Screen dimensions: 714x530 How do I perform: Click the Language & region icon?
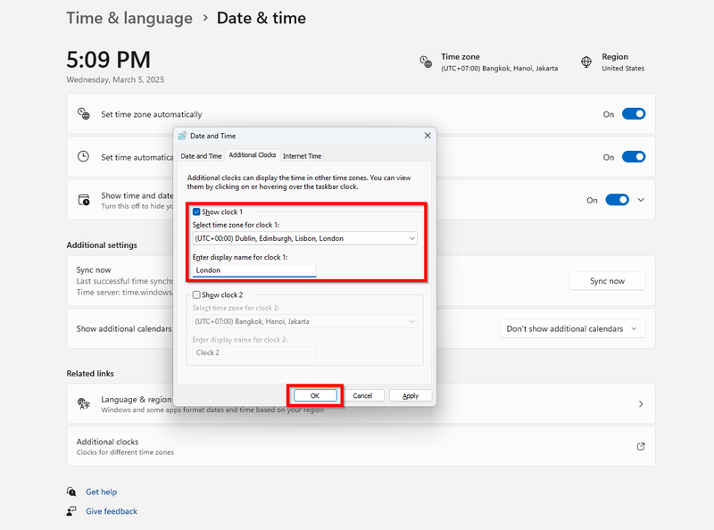[84, 403]
